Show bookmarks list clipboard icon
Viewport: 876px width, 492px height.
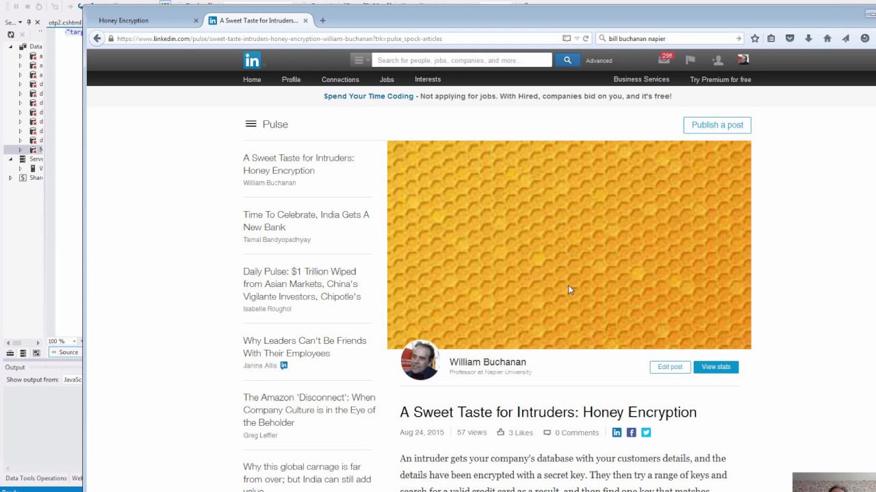[771, 38]
